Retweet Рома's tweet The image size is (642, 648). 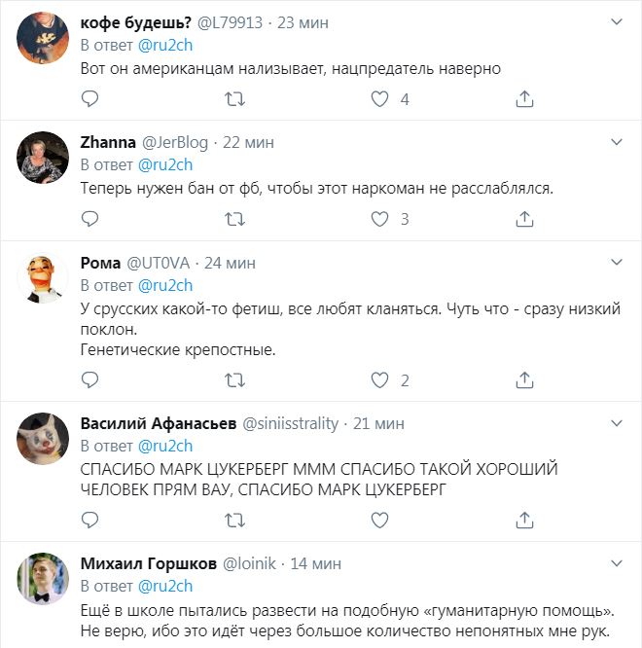point(234,380)
